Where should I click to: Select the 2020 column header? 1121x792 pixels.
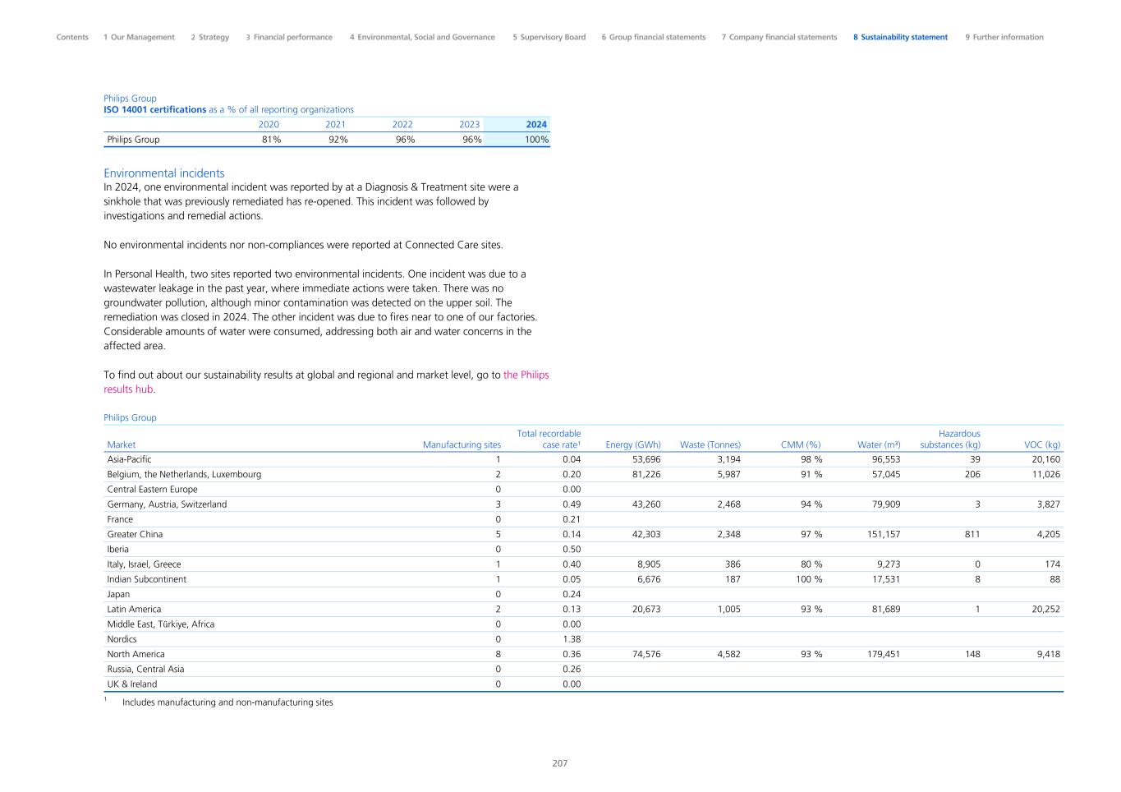tap(269, 125)
